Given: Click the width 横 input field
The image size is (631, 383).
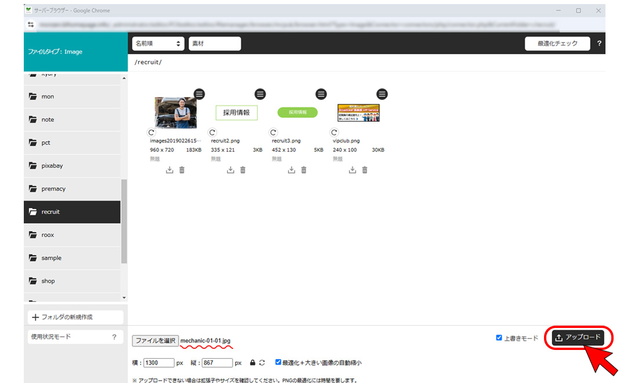Looking at the screenshot, I should pyautogui.click(x=159, y=363).
